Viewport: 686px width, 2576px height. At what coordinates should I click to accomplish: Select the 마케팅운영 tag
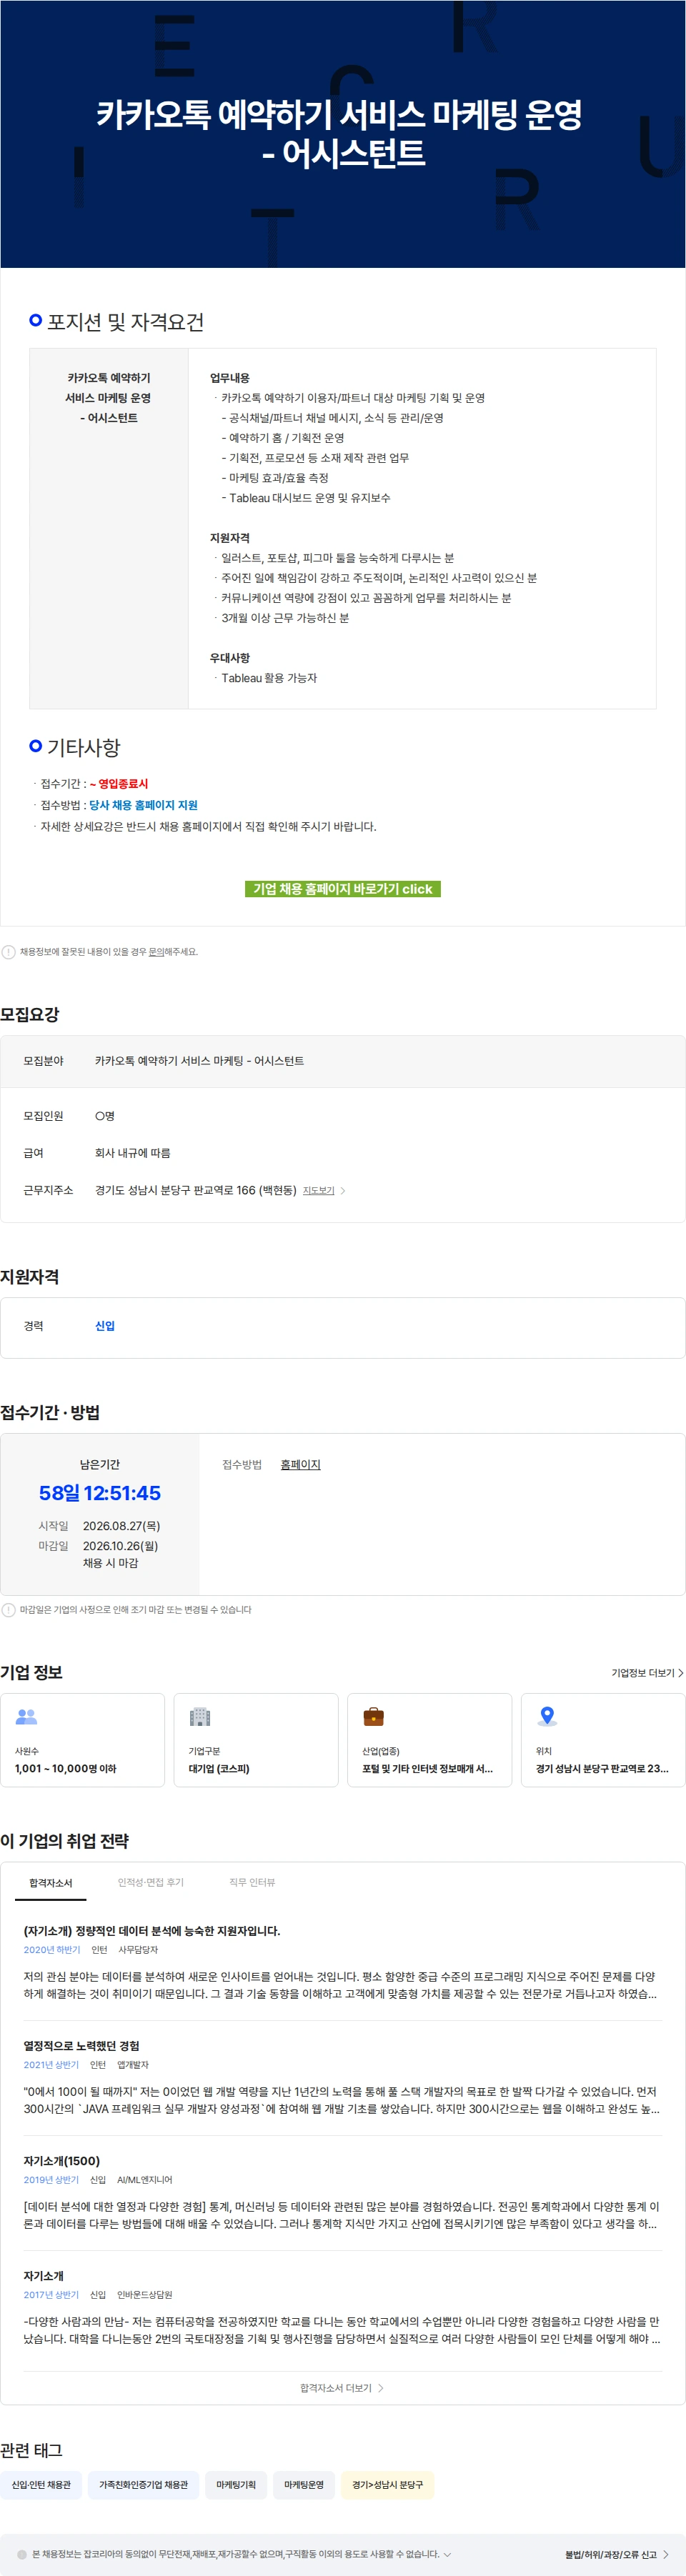[304, 2485]
